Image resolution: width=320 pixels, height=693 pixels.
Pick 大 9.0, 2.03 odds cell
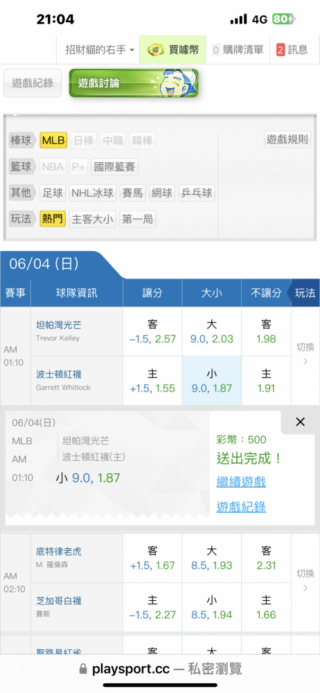[x=212, y=332]
